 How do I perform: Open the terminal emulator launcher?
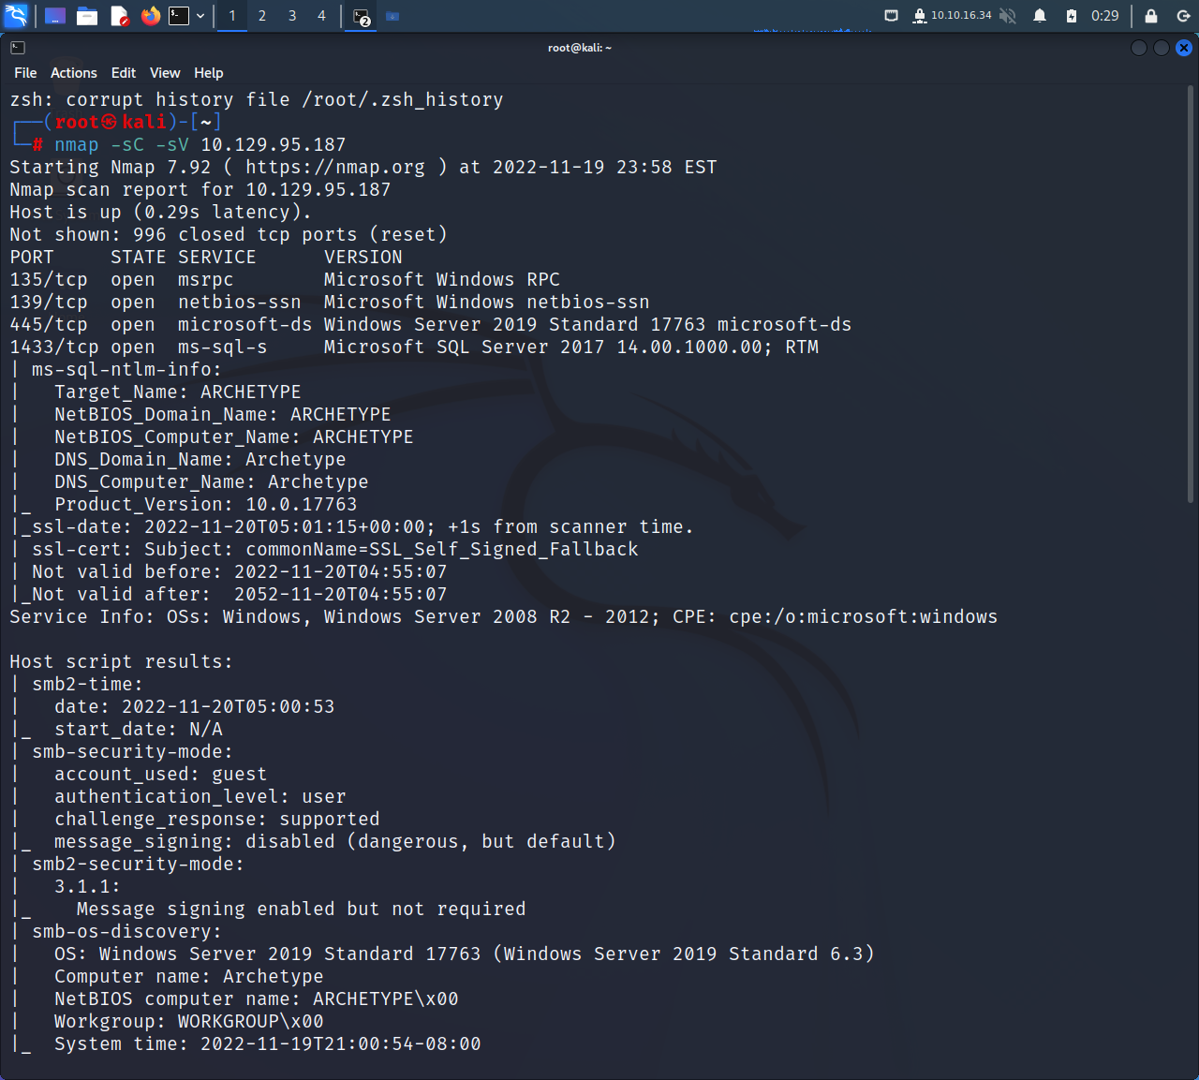tap(179, 16)
